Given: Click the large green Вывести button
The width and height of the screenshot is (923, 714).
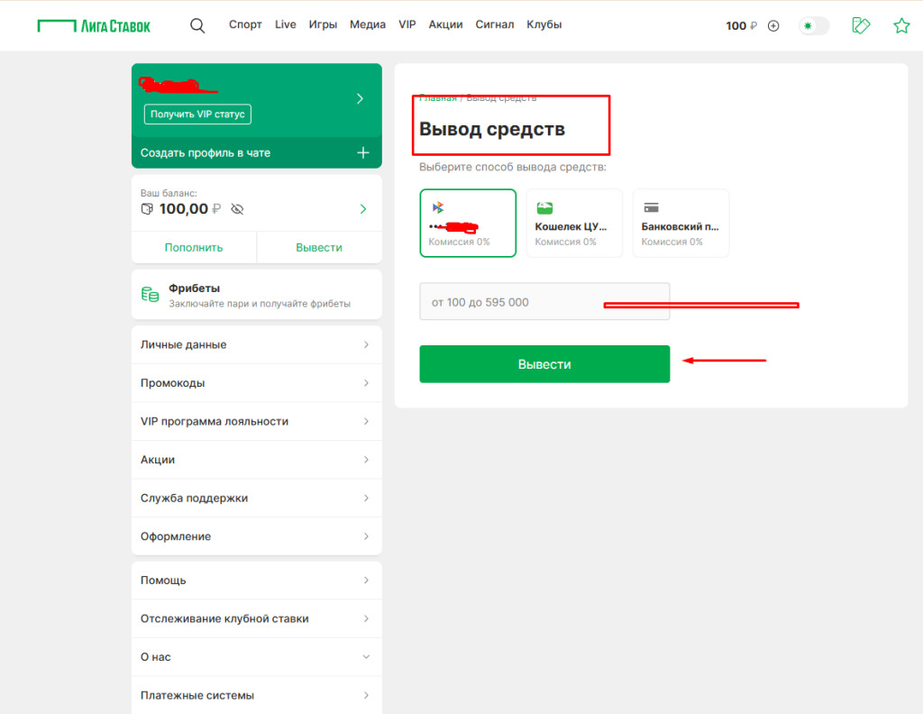Looking at the screenshot, I should (544, 364).
